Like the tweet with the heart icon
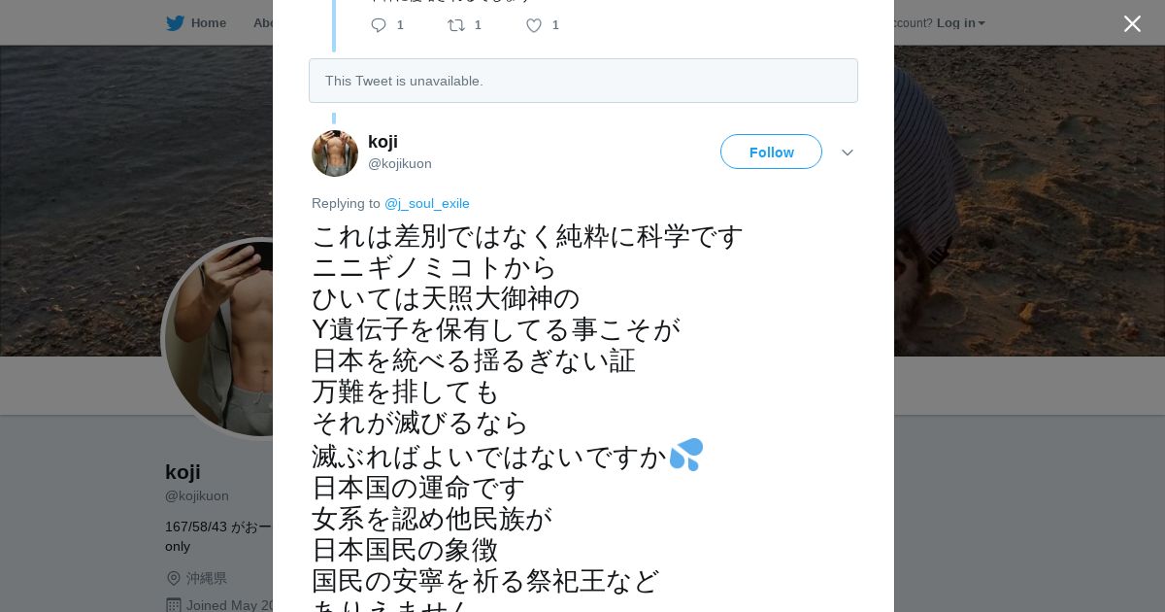Image resolution: width=1165 pixels, height=612 pixels. tap(534, 25)
